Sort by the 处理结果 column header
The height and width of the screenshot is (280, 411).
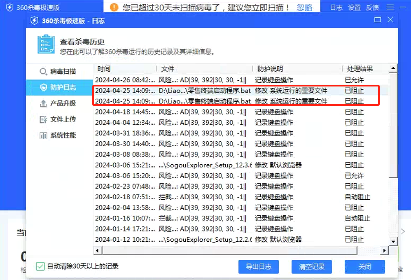pos(366,69)
